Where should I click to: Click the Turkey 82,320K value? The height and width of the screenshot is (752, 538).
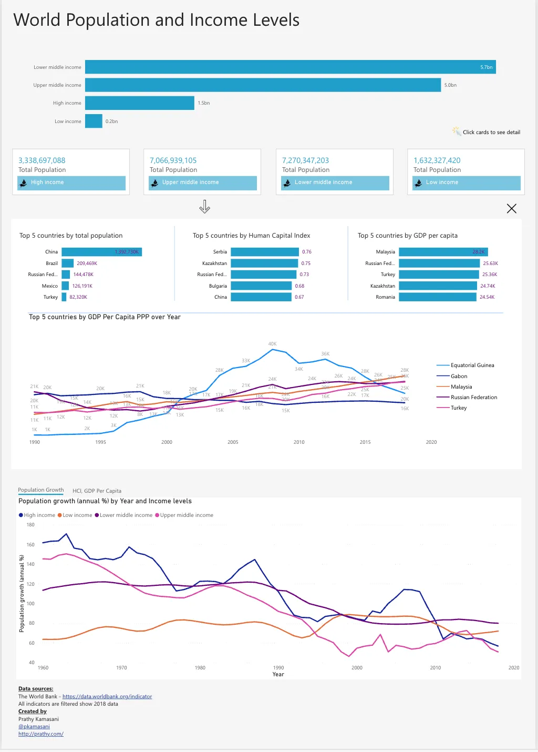(x=78, y=297)
